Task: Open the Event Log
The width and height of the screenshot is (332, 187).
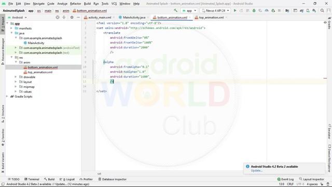Action: pyautogui.click(x=285, y=179)
